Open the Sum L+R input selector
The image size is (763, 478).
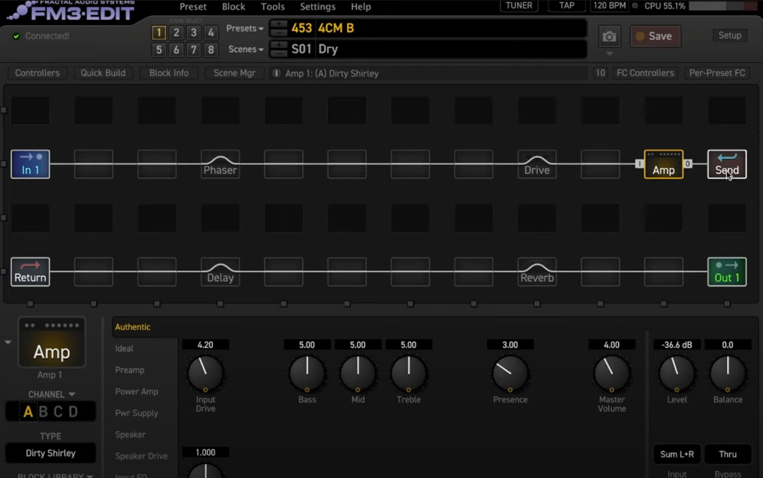pyautogui.click(x=677, y=454)
